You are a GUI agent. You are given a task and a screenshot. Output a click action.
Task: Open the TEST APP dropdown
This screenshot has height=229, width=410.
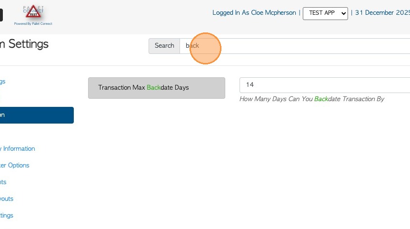[x=325, y=13]
